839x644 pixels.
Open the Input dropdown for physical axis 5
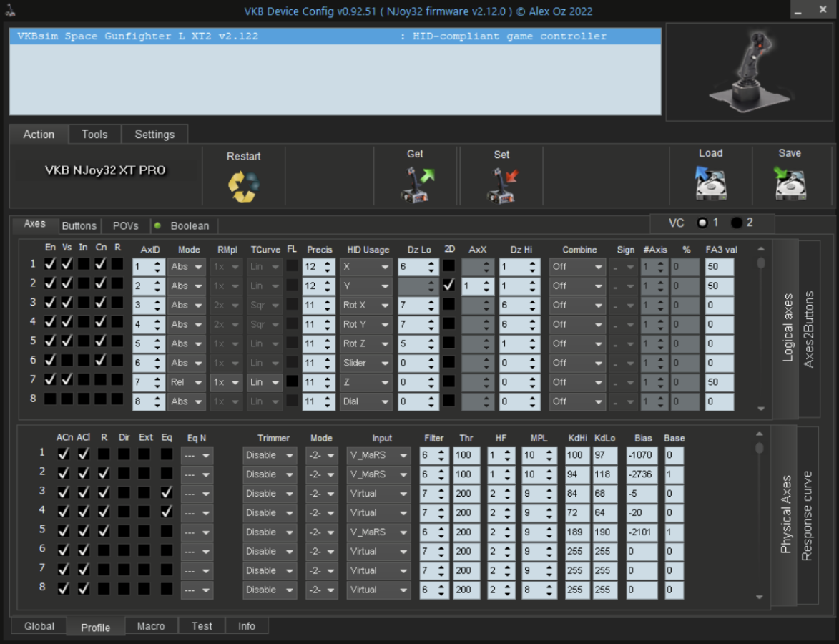[x=378, y=532]
